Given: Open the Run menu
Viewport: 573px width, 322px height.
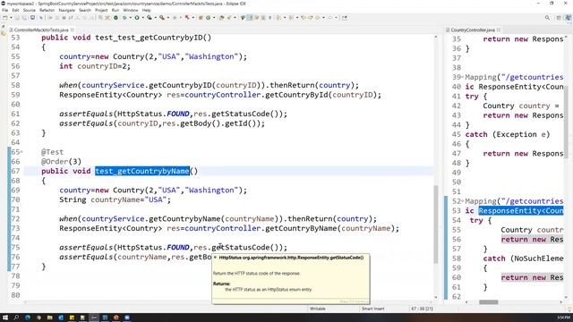Looking at the screenshot, I should pos(115,10).
